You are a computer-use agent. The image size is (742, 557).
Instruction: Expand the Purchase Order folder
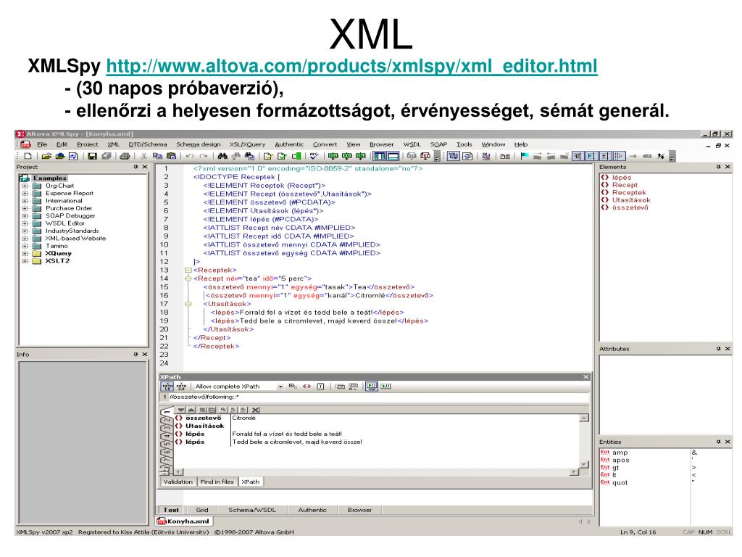coord(24,208)
